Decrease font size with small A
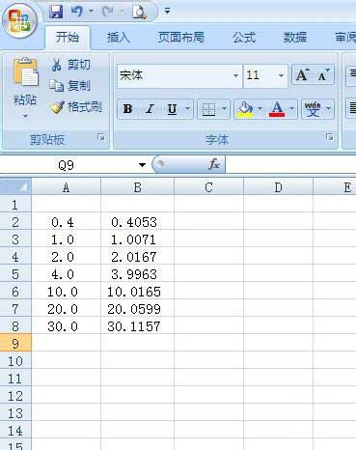The image size is (356, 450). tap(323, 75)
